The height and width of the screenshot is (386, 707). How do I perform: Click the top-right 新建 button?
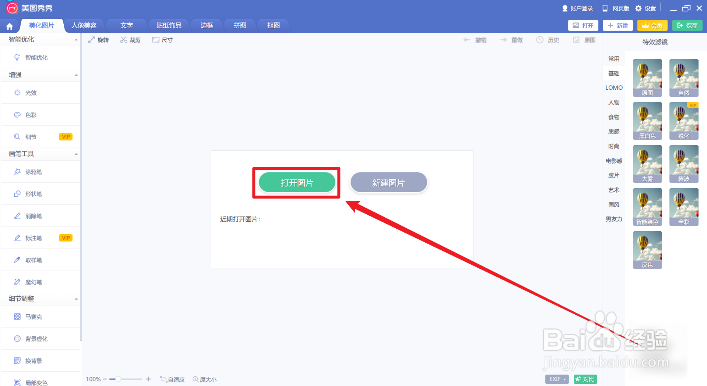618,25
